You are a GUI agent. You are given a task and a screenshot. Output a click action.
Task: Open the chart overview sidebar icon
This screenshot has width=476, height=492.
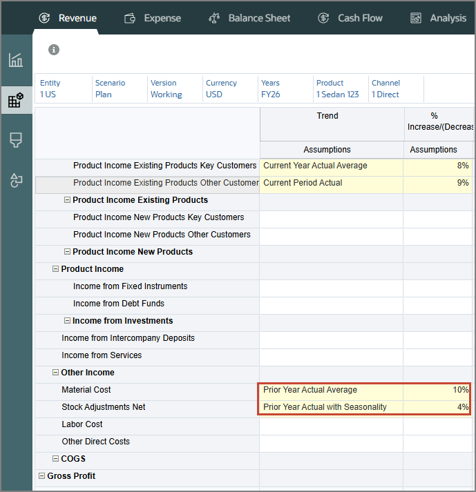(x=16, y=60)
